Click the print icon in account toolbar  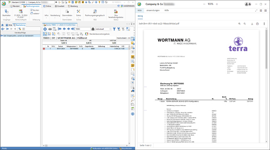tap(50, 29)
